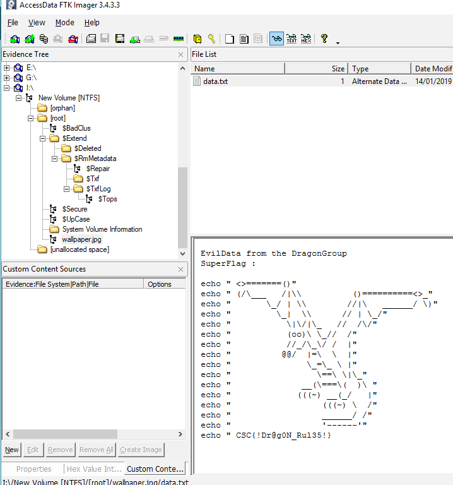Click the Export Files blank page icon
The image size is (453, 485).
pyautogui.click(x=229, y=39)
